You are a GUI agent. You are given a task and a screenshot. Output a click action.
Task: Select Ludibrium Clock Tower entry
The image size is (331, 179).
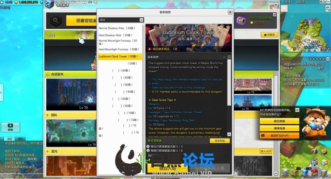120,57
